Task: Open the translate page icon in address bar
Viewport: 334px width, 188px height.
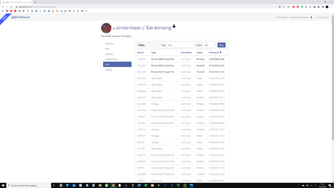Action: (280, 7)
